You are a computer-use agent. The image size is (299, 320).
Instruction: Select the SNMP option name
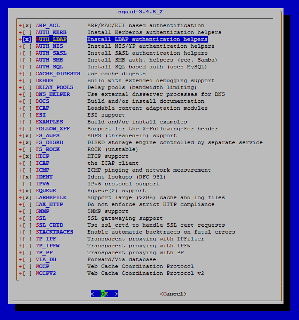pyautogui.click(x=43, y=212)
